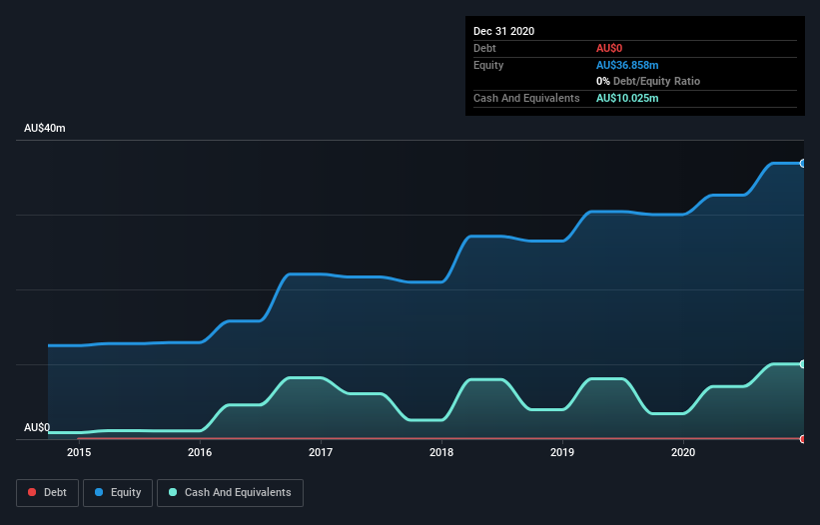820x525 pixels.
Task: Click the red Debt legend dot
Action: coord(32,492)
